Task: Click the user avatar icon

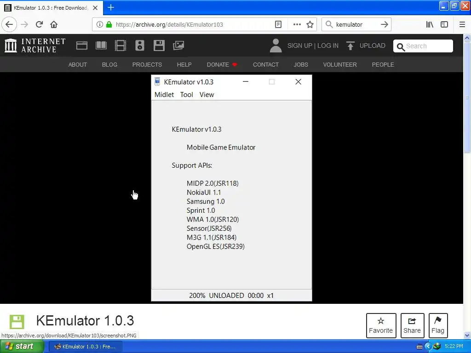Action: pos(276,46)
